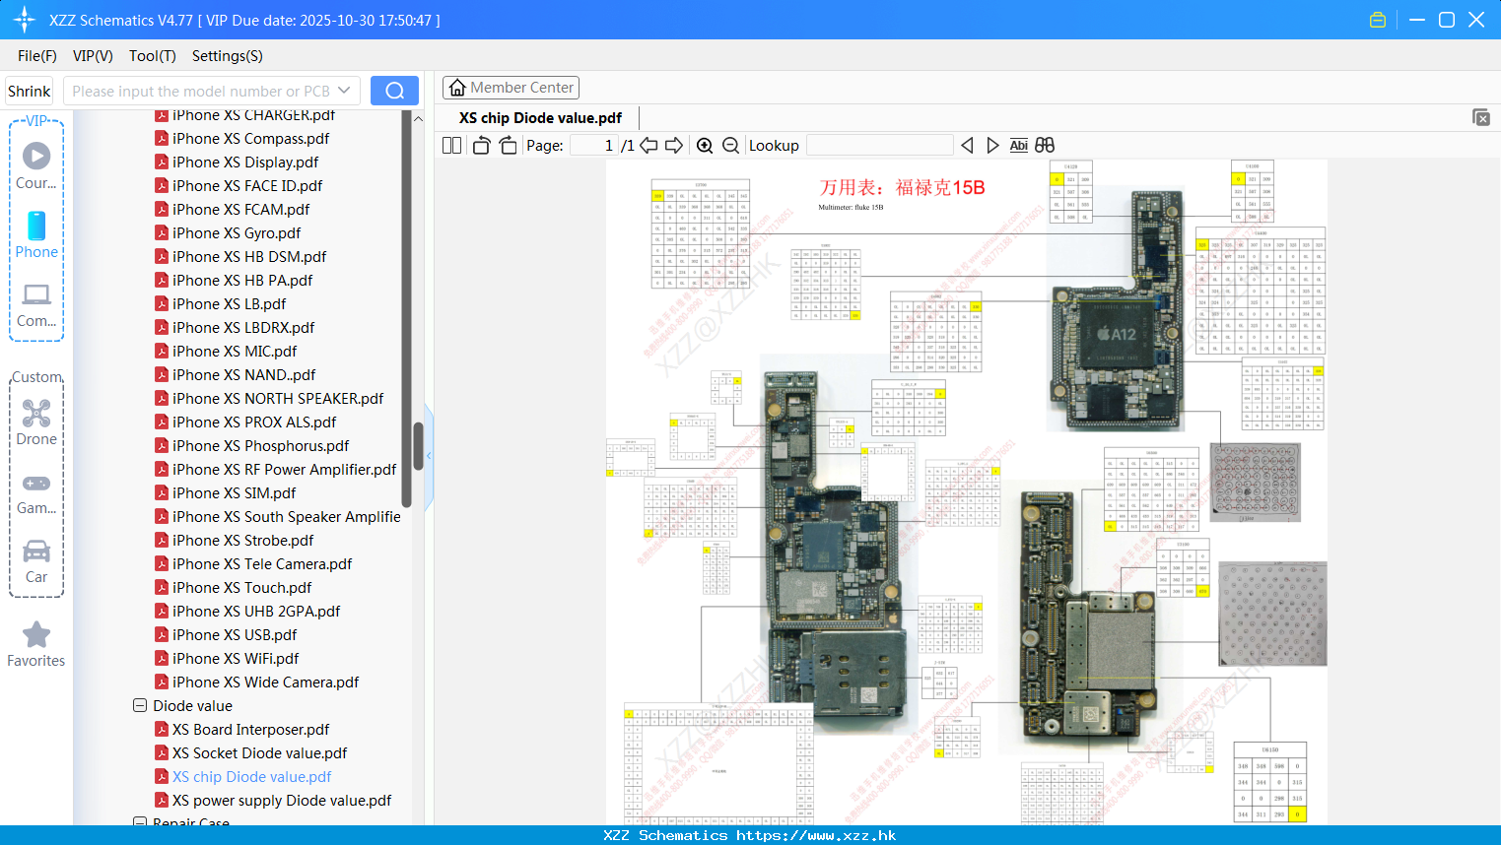Open Member Center
Screen dimensions: 1501x845
tap(511, 88)
